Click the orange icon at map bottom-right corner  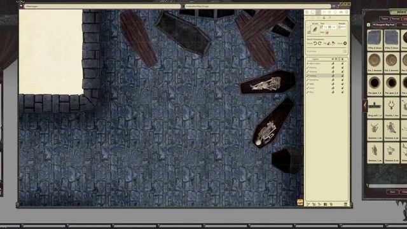pyautogui.click(x=300, y=202)
